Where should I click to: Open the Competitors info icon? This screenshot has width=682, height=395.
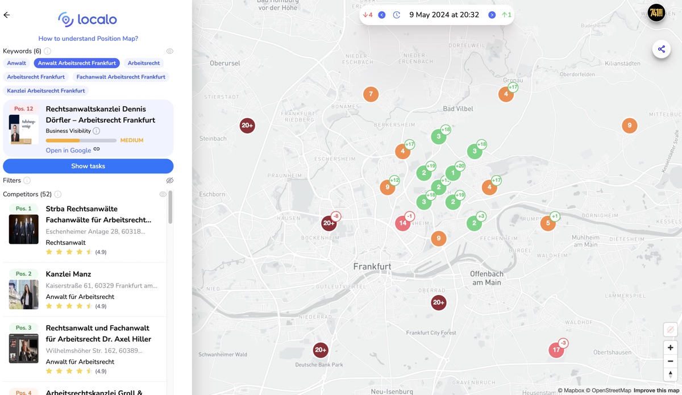coord(57,194)
